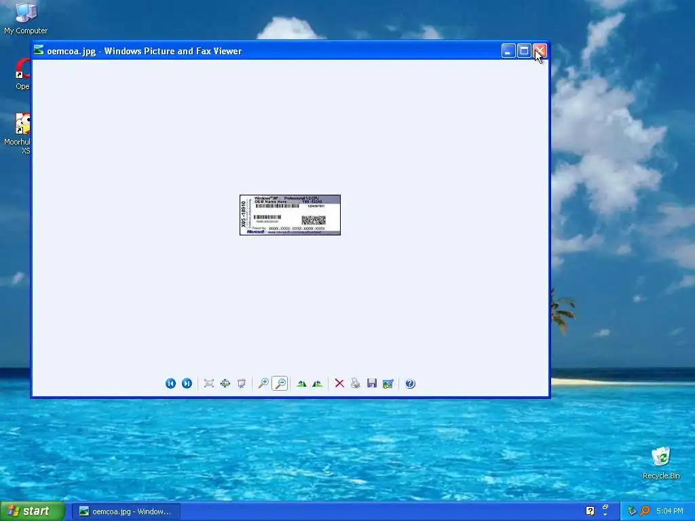Open My Computer desktop icon
Screen dimensions: 695x521
[x=26, y=18]
